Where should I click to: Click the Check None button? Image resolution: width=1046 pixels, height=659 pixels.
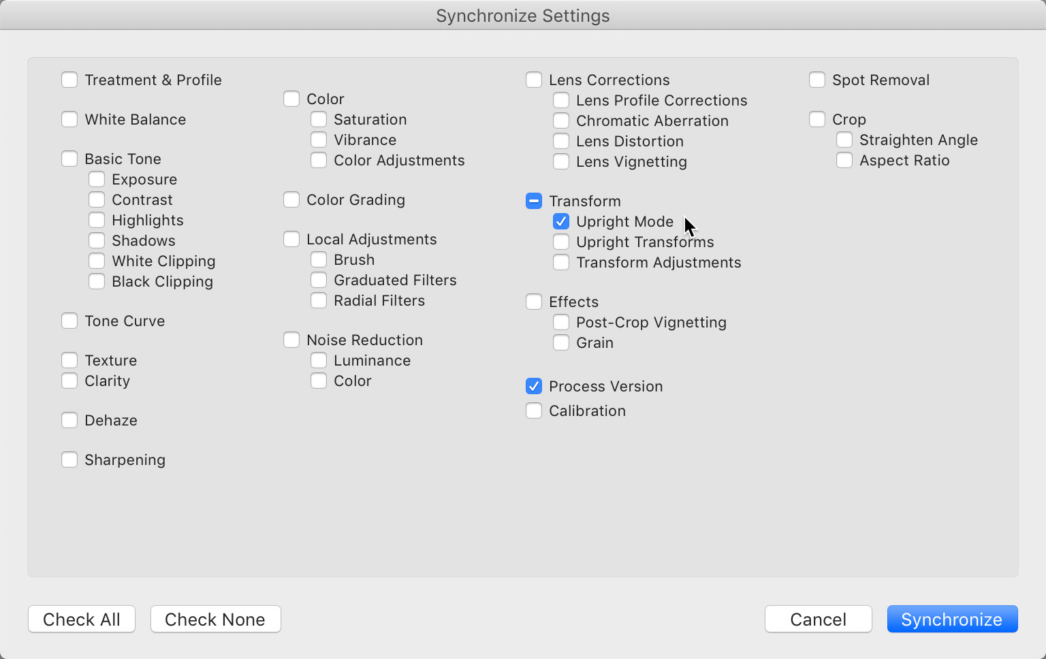pos(215,619)
